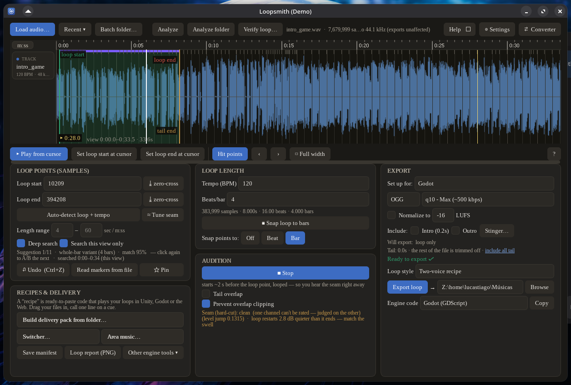Open the q10 quality dropdown
This screenshot has width=571, height=385.
[488, 199]
